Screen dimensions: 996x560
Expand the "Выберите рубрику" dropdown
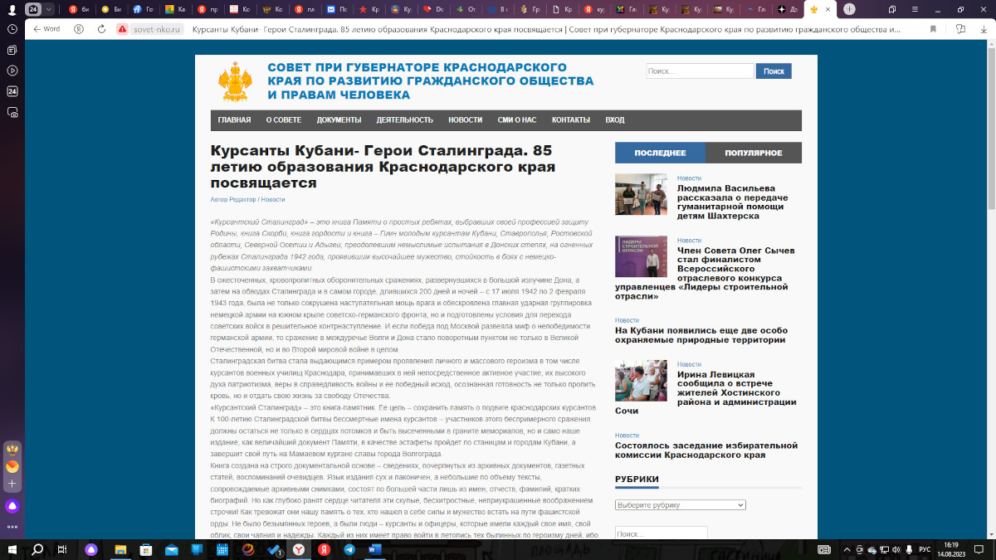(680, 505)
